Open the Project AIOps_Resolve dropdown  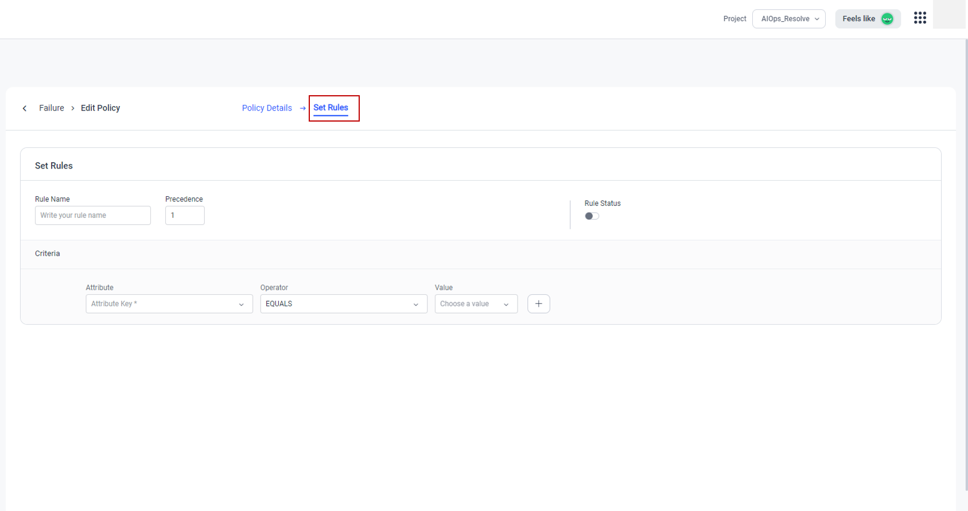tap(788, 19)
